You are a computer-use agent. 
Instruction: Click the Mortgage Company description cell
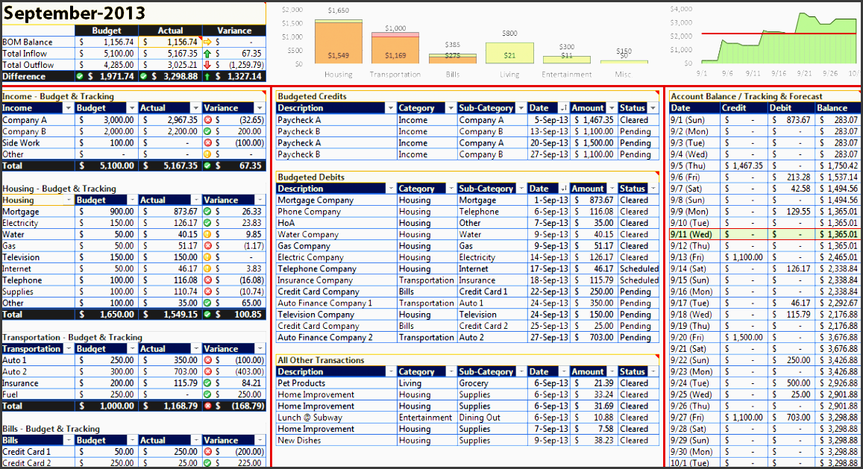[x=336, y=200]
